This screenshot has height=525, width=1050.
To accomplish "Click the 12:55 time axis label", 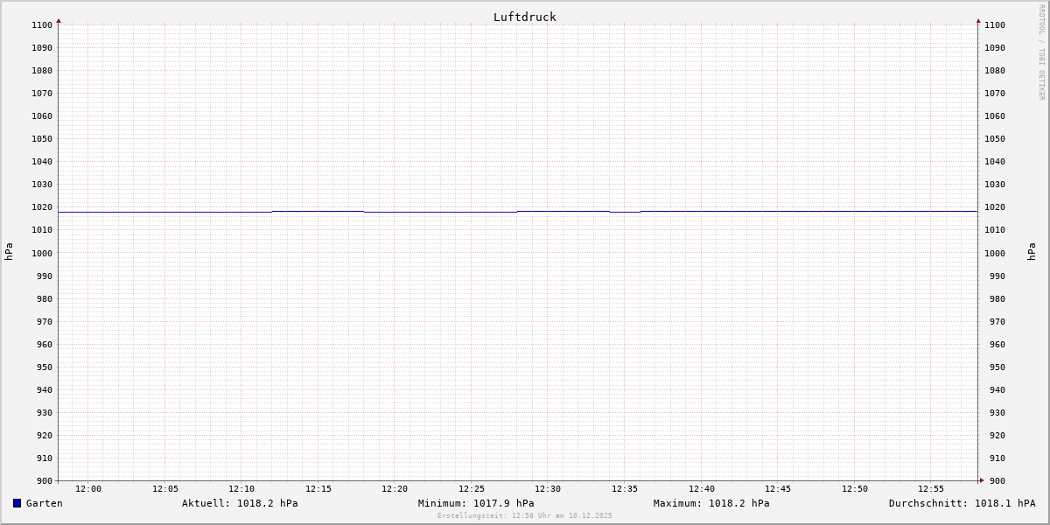I will click(931, 489).
